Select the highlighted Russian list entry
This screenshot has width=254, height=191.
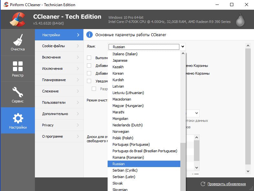pos(144,164)
